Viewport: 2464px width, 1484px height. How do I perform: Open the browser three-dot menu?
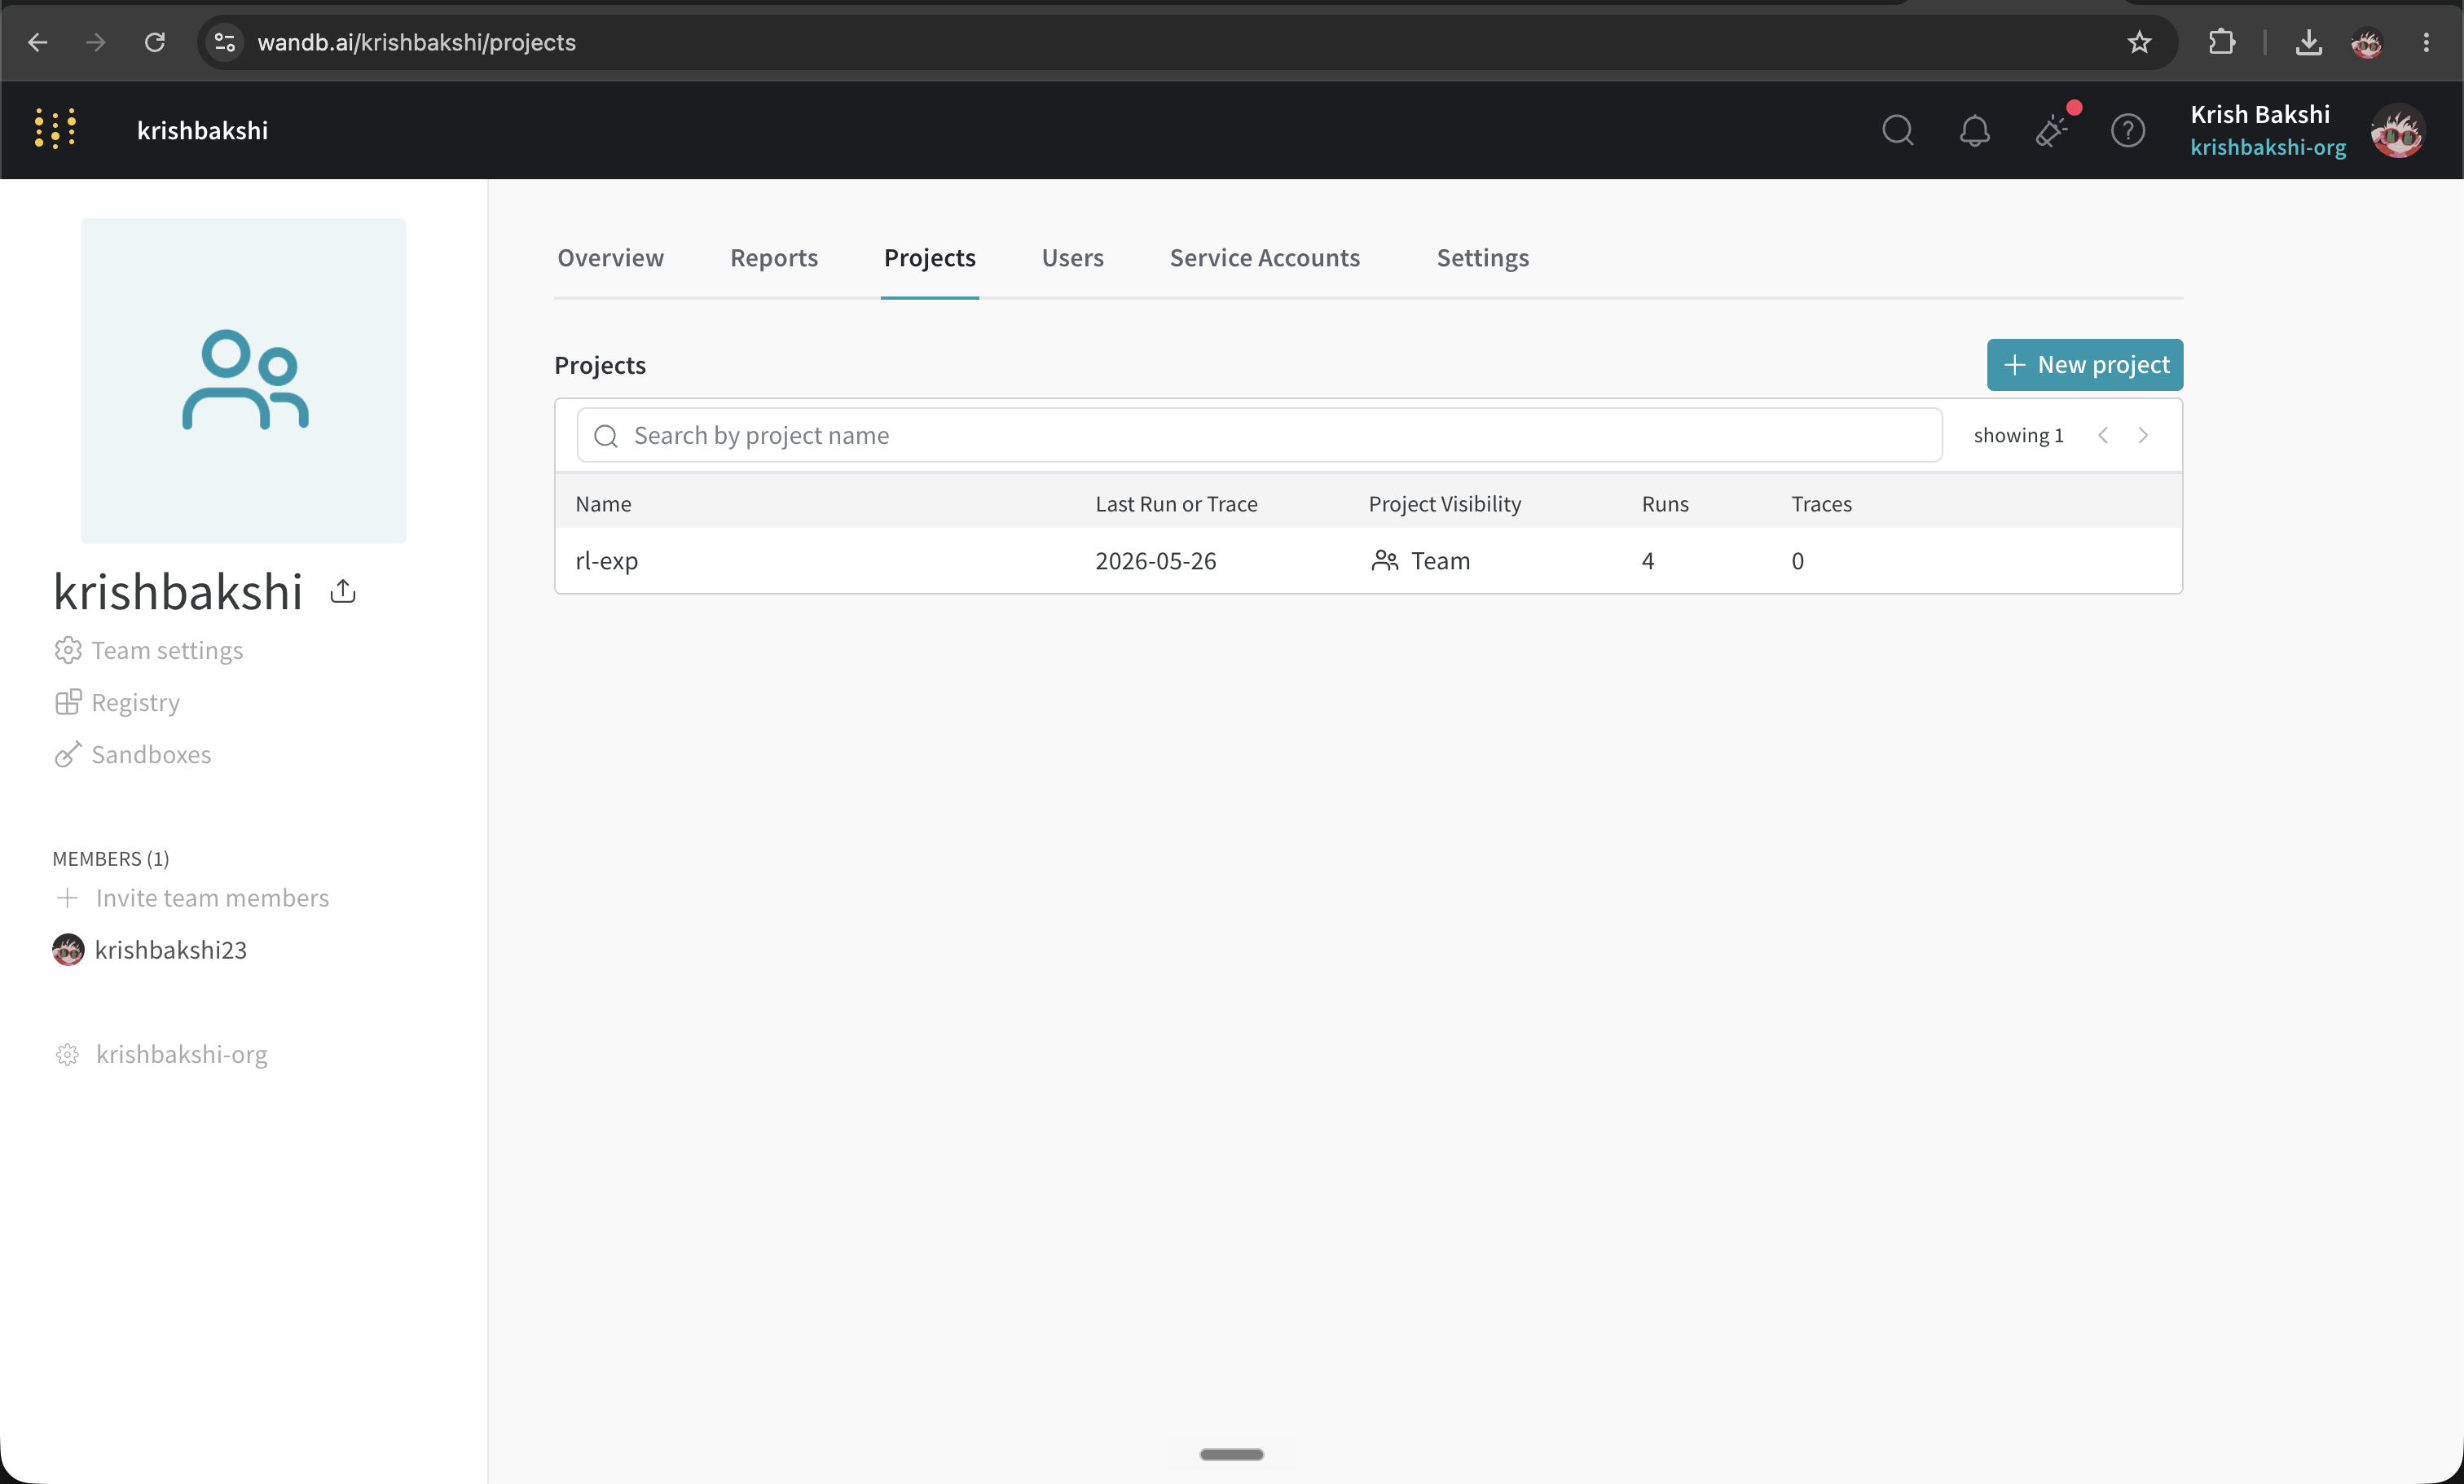(2427, 42)
